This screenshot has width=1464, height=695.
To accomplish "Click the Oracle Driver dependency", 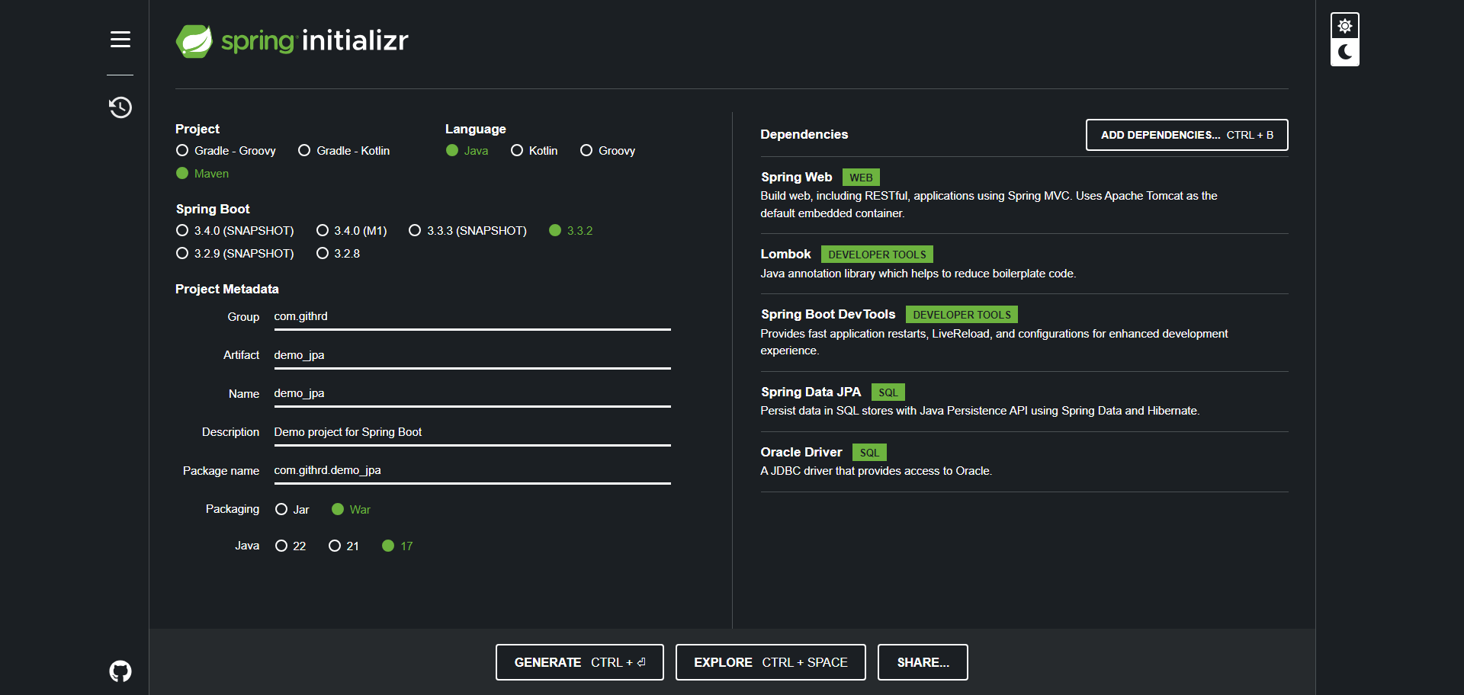I will 1024,461.
